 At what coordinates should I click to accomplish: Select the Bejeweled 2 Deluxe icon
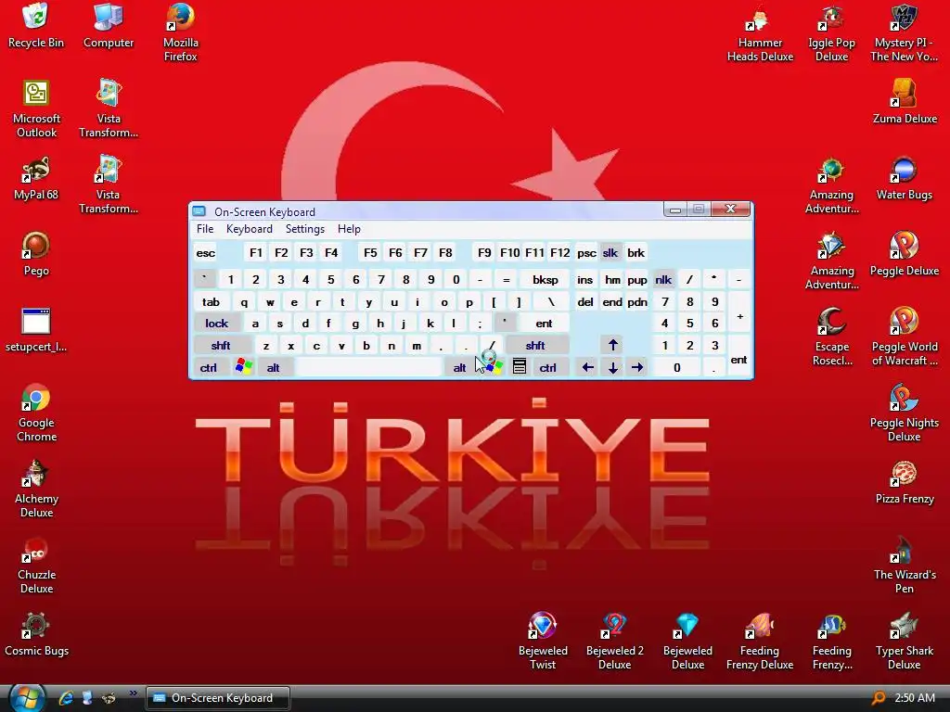tap(614, 642)
